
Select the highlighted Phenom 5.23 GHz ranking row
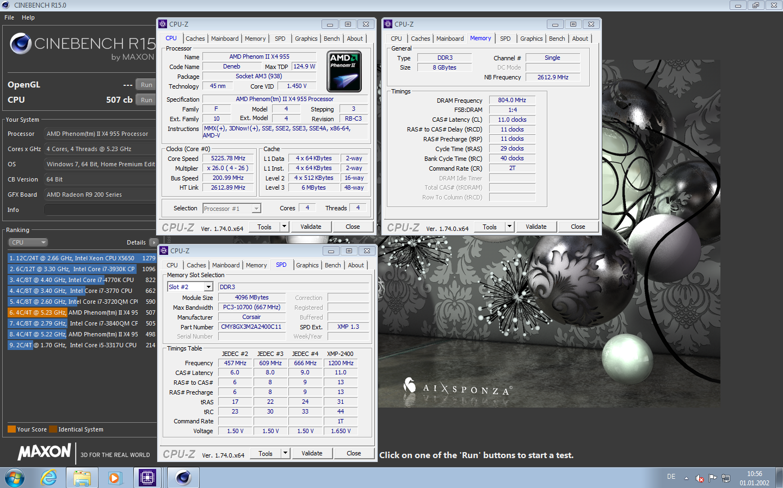click(x=82, y=312)
